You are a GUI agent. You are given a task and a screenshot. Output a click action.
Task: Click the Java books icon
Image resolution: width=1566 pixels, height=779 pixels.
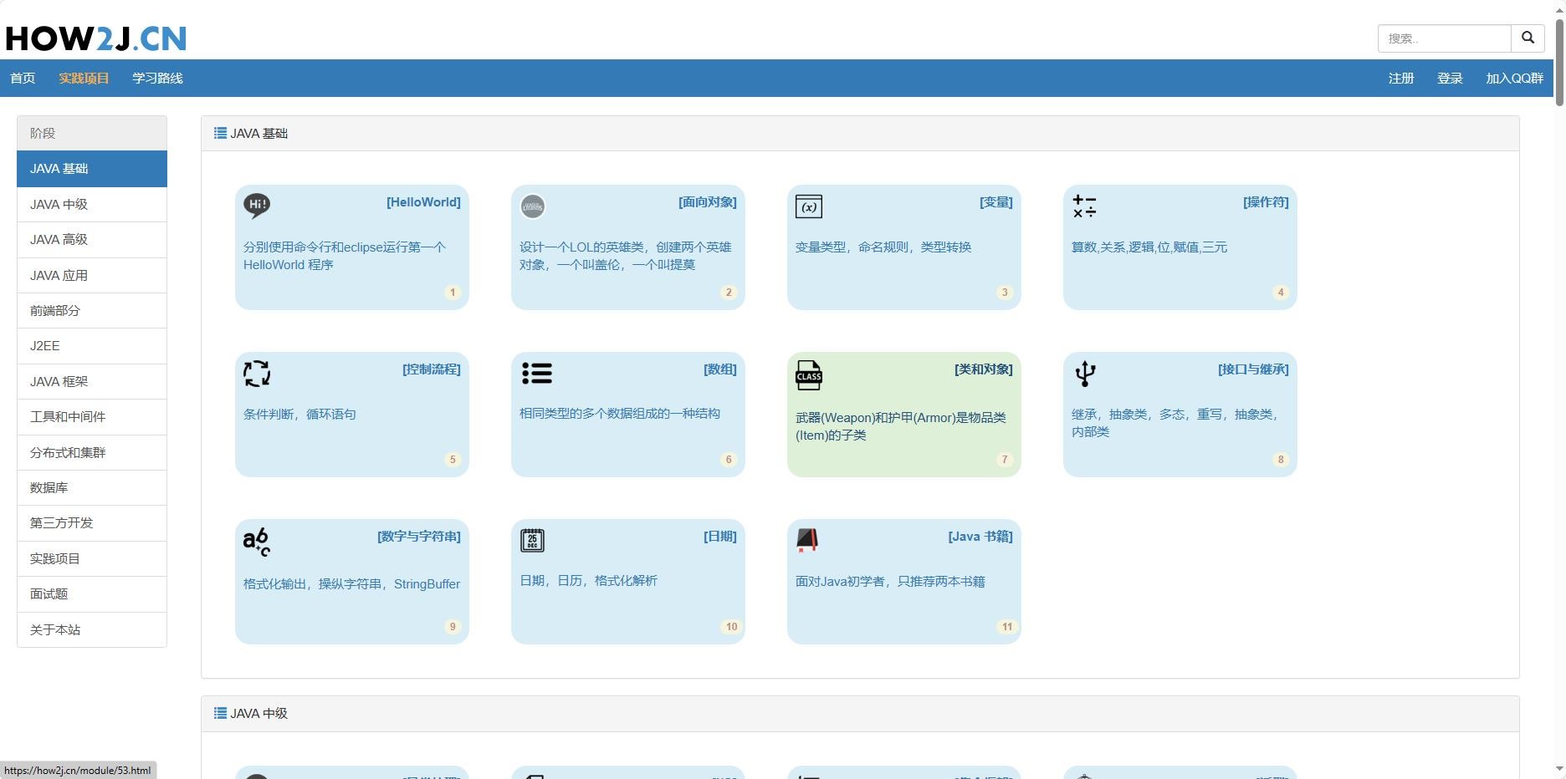click(807, 540)
